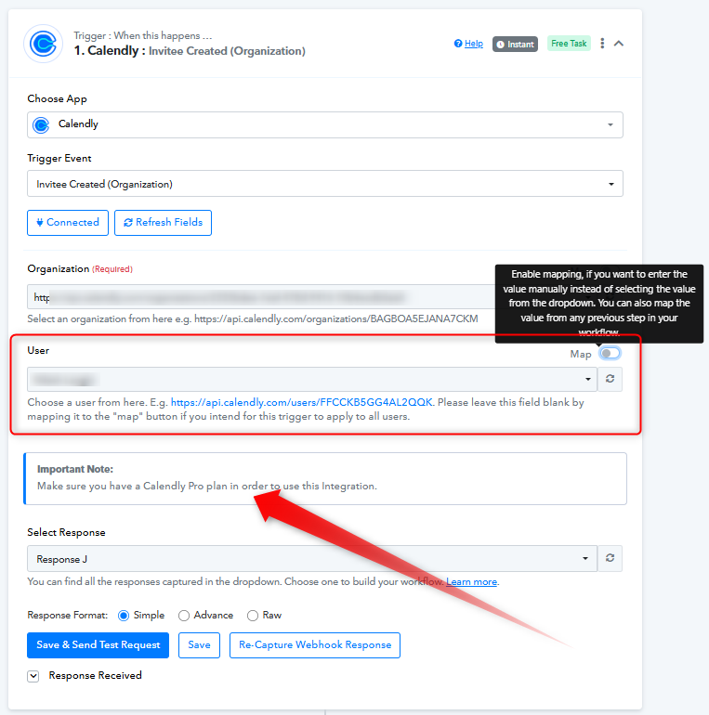Refresh the User field options
The image size is (709, 715).
pyautogui.click(x=610, y=379)
